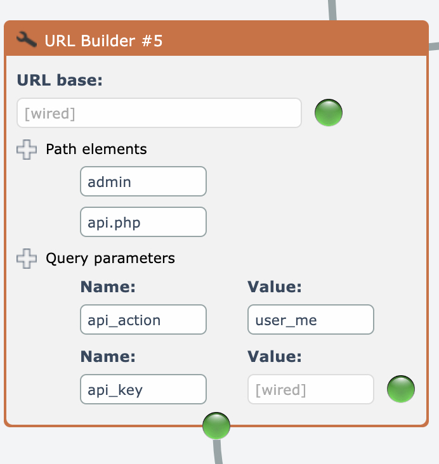
Task: Select the 'URL Builder #5' title bar
Action: point(216,41)
